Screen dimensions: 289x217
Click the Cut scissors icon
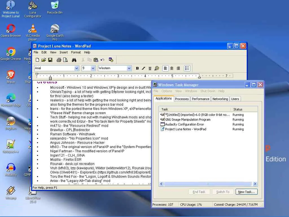(83, 60)
